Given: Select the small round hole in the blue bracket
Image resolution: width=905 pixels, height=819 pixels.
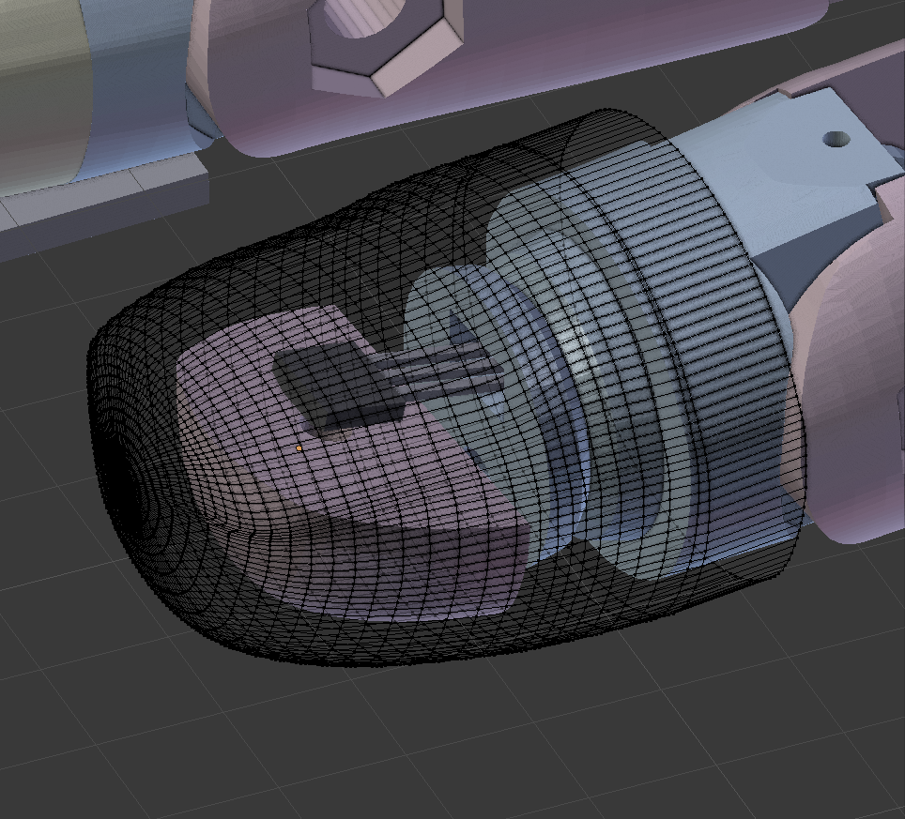Looking at the screenshot, I should 836,139.
